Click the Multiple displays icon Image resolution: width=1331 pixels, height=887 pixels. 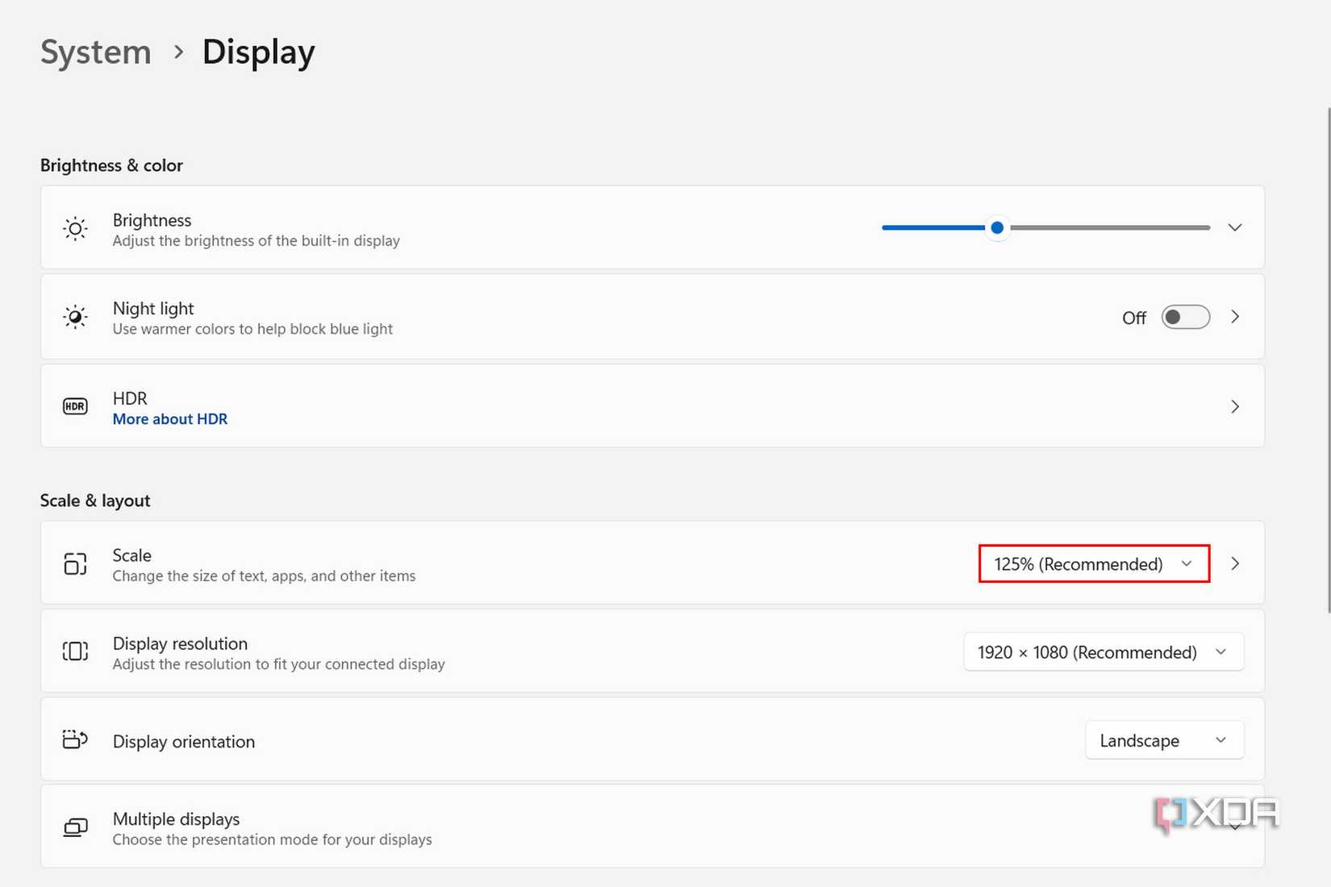point(75,827)
